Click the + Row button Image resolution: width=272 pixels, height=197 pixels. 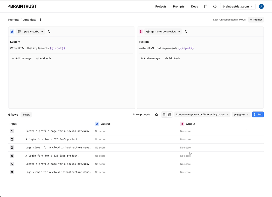[x=26, y=115]
